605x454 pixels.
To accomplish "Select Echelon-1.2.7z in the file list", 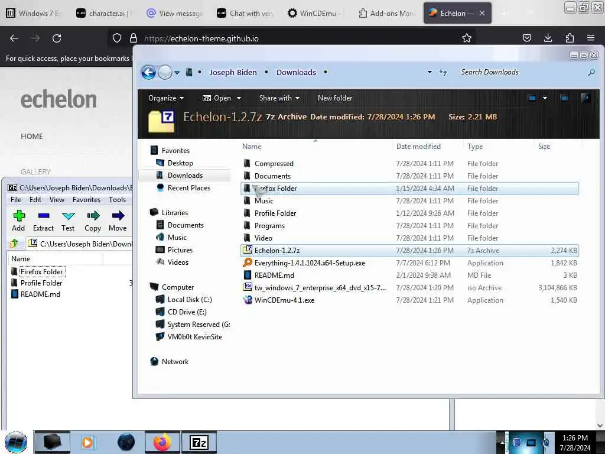I will coord(409,250).
